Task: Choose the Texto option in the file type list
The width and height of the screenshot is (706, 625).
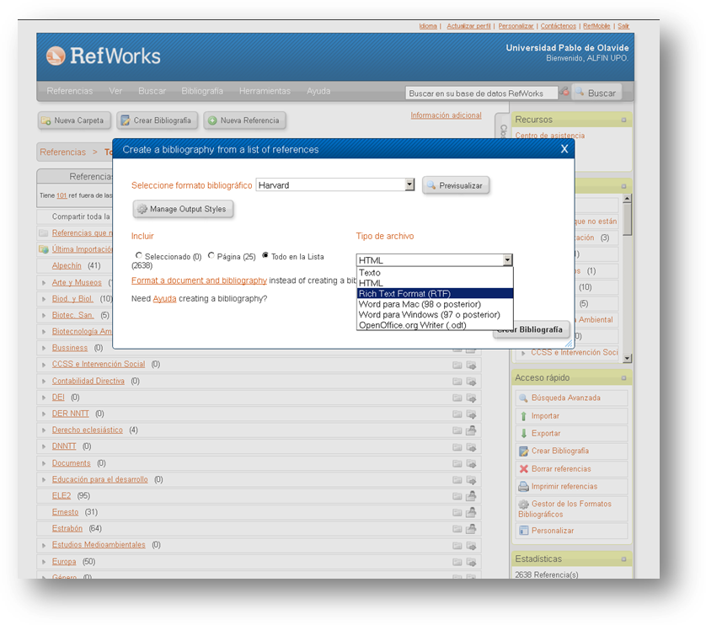Action: (x=435, y=272)
